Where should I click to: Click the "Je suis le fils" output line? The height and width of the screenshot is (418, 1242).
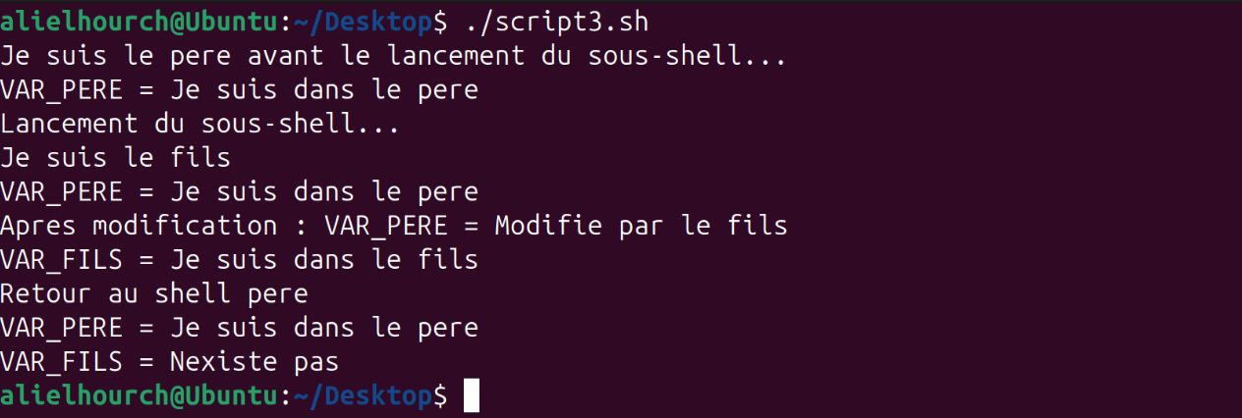pos(115,157)
